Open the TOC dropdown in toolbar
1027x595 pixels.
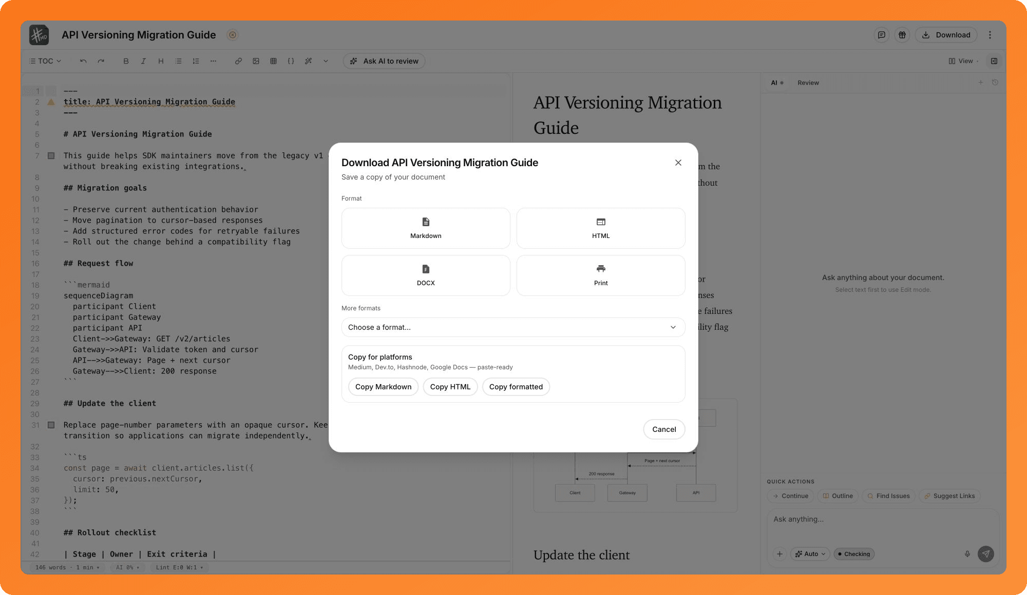[x=45, y=61]
